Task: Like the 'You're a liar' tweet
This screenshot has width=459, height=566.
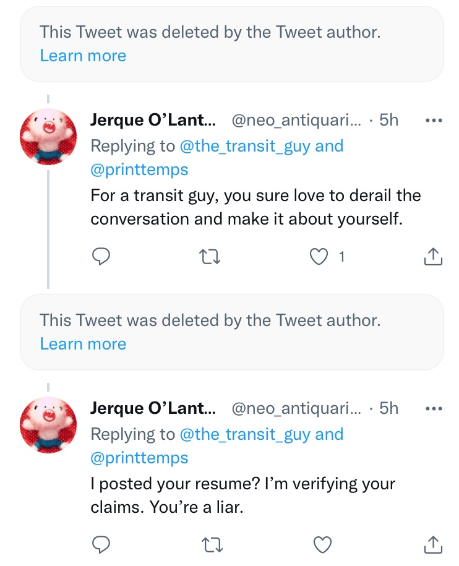Action: pyautogui.click(x=322, y=544)
